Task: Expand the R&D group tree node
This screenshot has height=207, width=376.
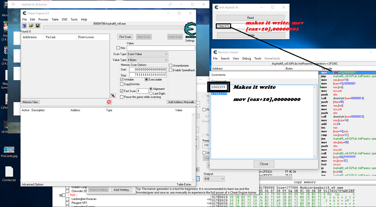Action: click(61, 195)
